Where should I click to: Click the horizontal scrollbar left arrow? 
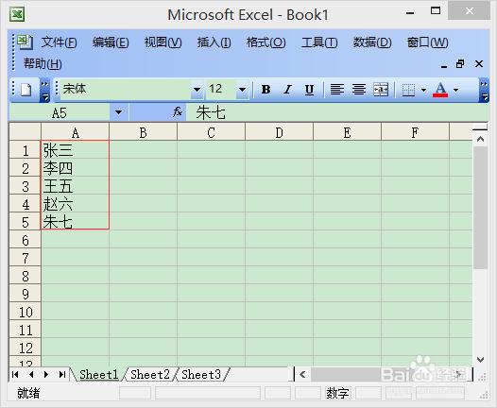pyautogui.click(x=302, y=375)
